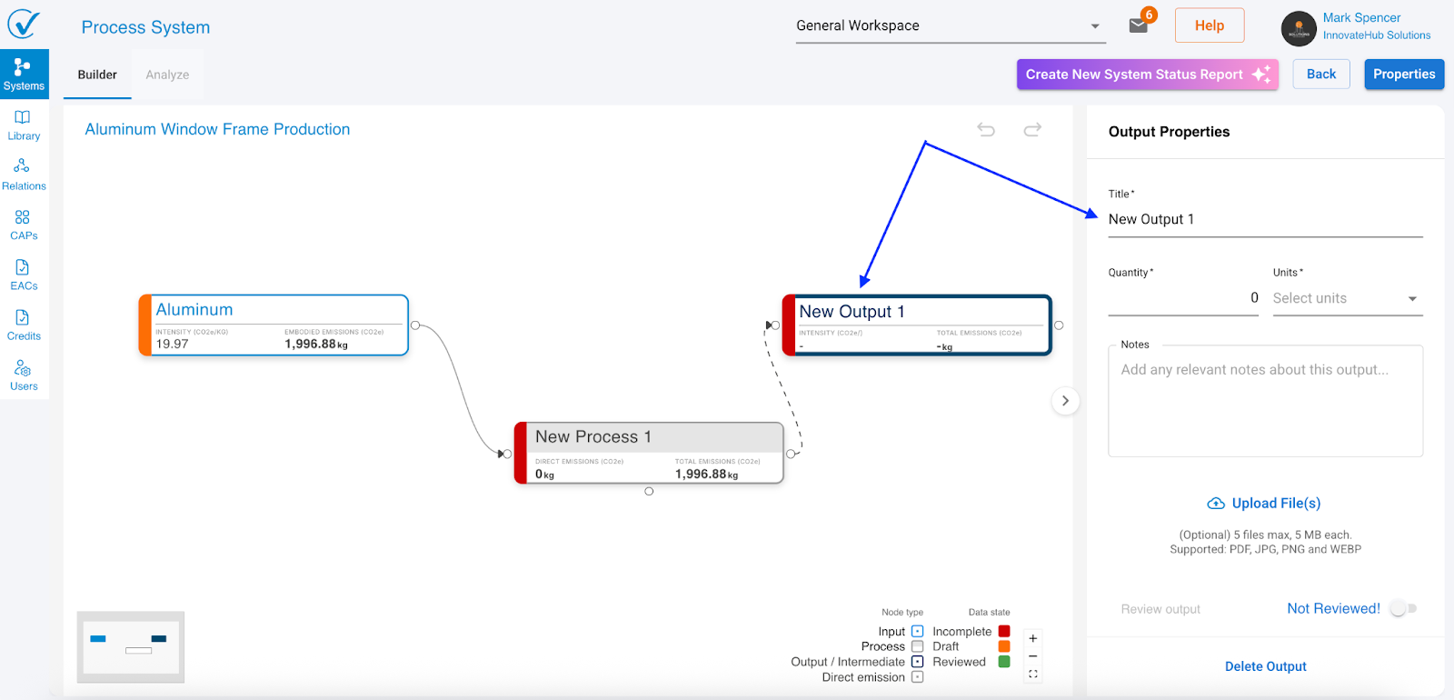The height and width of the screenshot is (700, 1454).
Task: Open the Select units dropdown
Action: point(1347,298)
